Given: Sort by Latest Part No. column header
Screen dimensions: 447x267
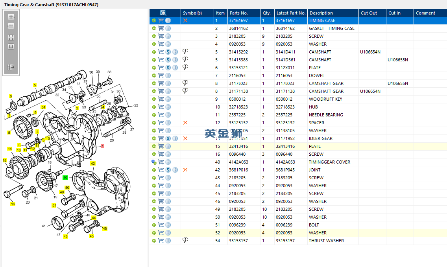Looking at the screenshot, I should pos(291,13).
